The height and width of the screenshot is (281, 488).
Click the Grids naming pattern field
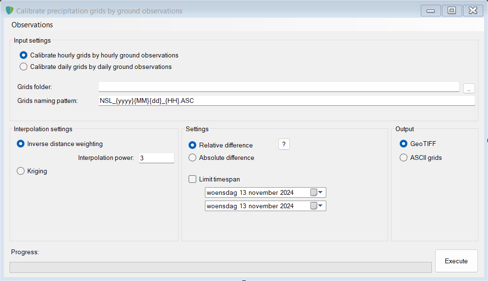(x=286, y=101)
